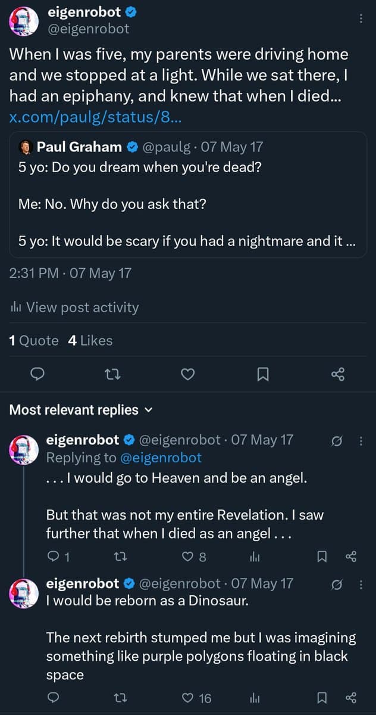
Task: Share the main eigenrobot post
Action: 337,374
